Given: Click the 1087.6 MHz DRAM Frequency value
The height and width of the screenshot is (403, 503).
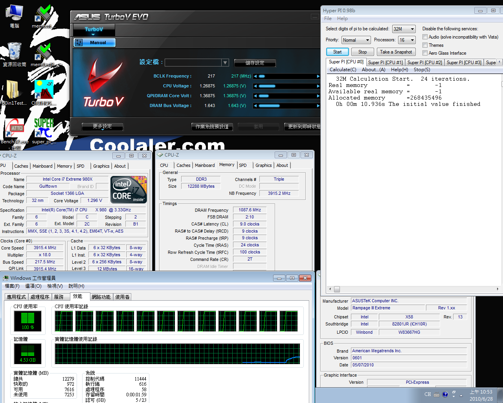Looking at the screenshot, I should point(250,210).
